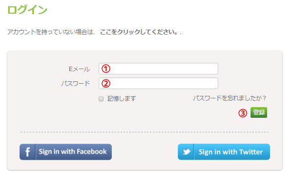This screenshot has width=293, height=183.
Task: Enable the 記憶します remember-me checkbox
Action: click(x=101, y=99)
